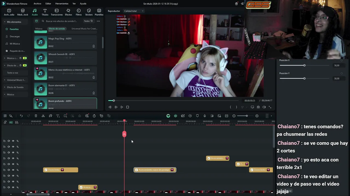The width and height of the screenshot is (350, 196).
Task: Toggle the Posición X keyframe diamond
Action: pyautogui.click(x=342, y=60)
